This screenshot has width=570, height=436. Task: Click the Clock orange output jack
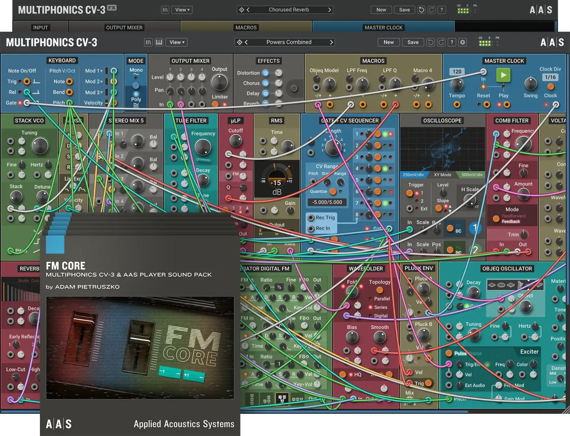pyautogui.click(x=551, y=87)
